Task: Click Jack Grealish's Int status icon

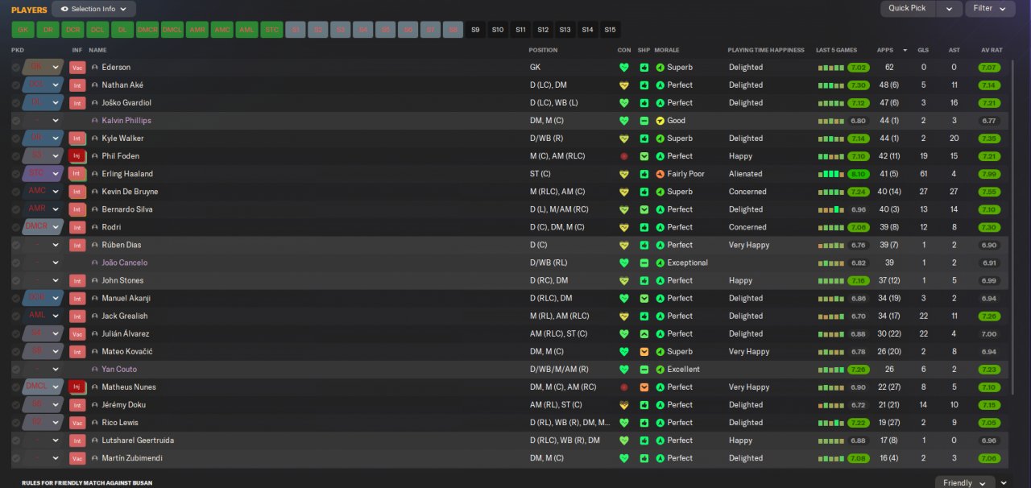Action: [77, 316]
